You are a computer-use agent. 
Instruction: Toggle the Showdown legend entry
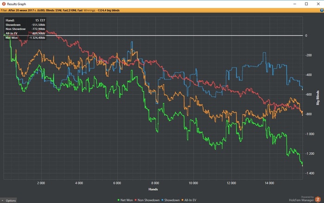(170, 200)
